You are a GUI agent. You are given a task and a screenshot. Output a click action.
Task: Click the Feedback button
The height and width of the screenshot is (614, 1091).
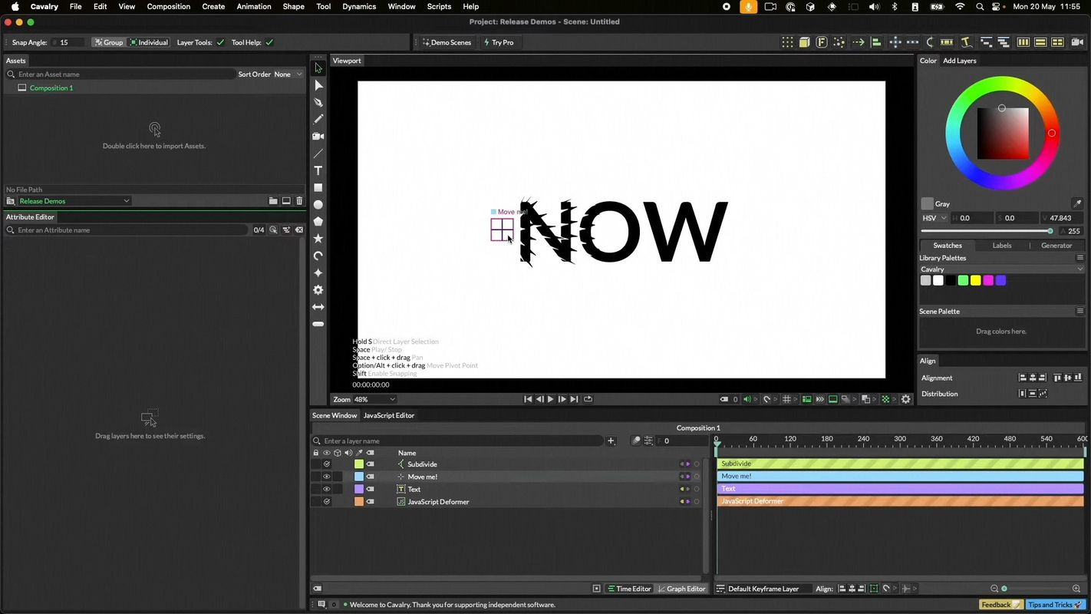click(1000, 605)
